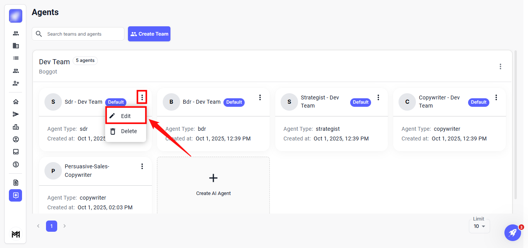Click the add-person sidebar icon
Viewport: 528px width, 248px height.
click(16, 83)
